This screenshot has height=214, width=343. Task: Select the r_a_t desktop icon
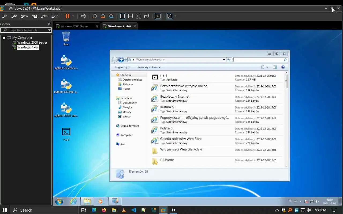click(66, 134)
